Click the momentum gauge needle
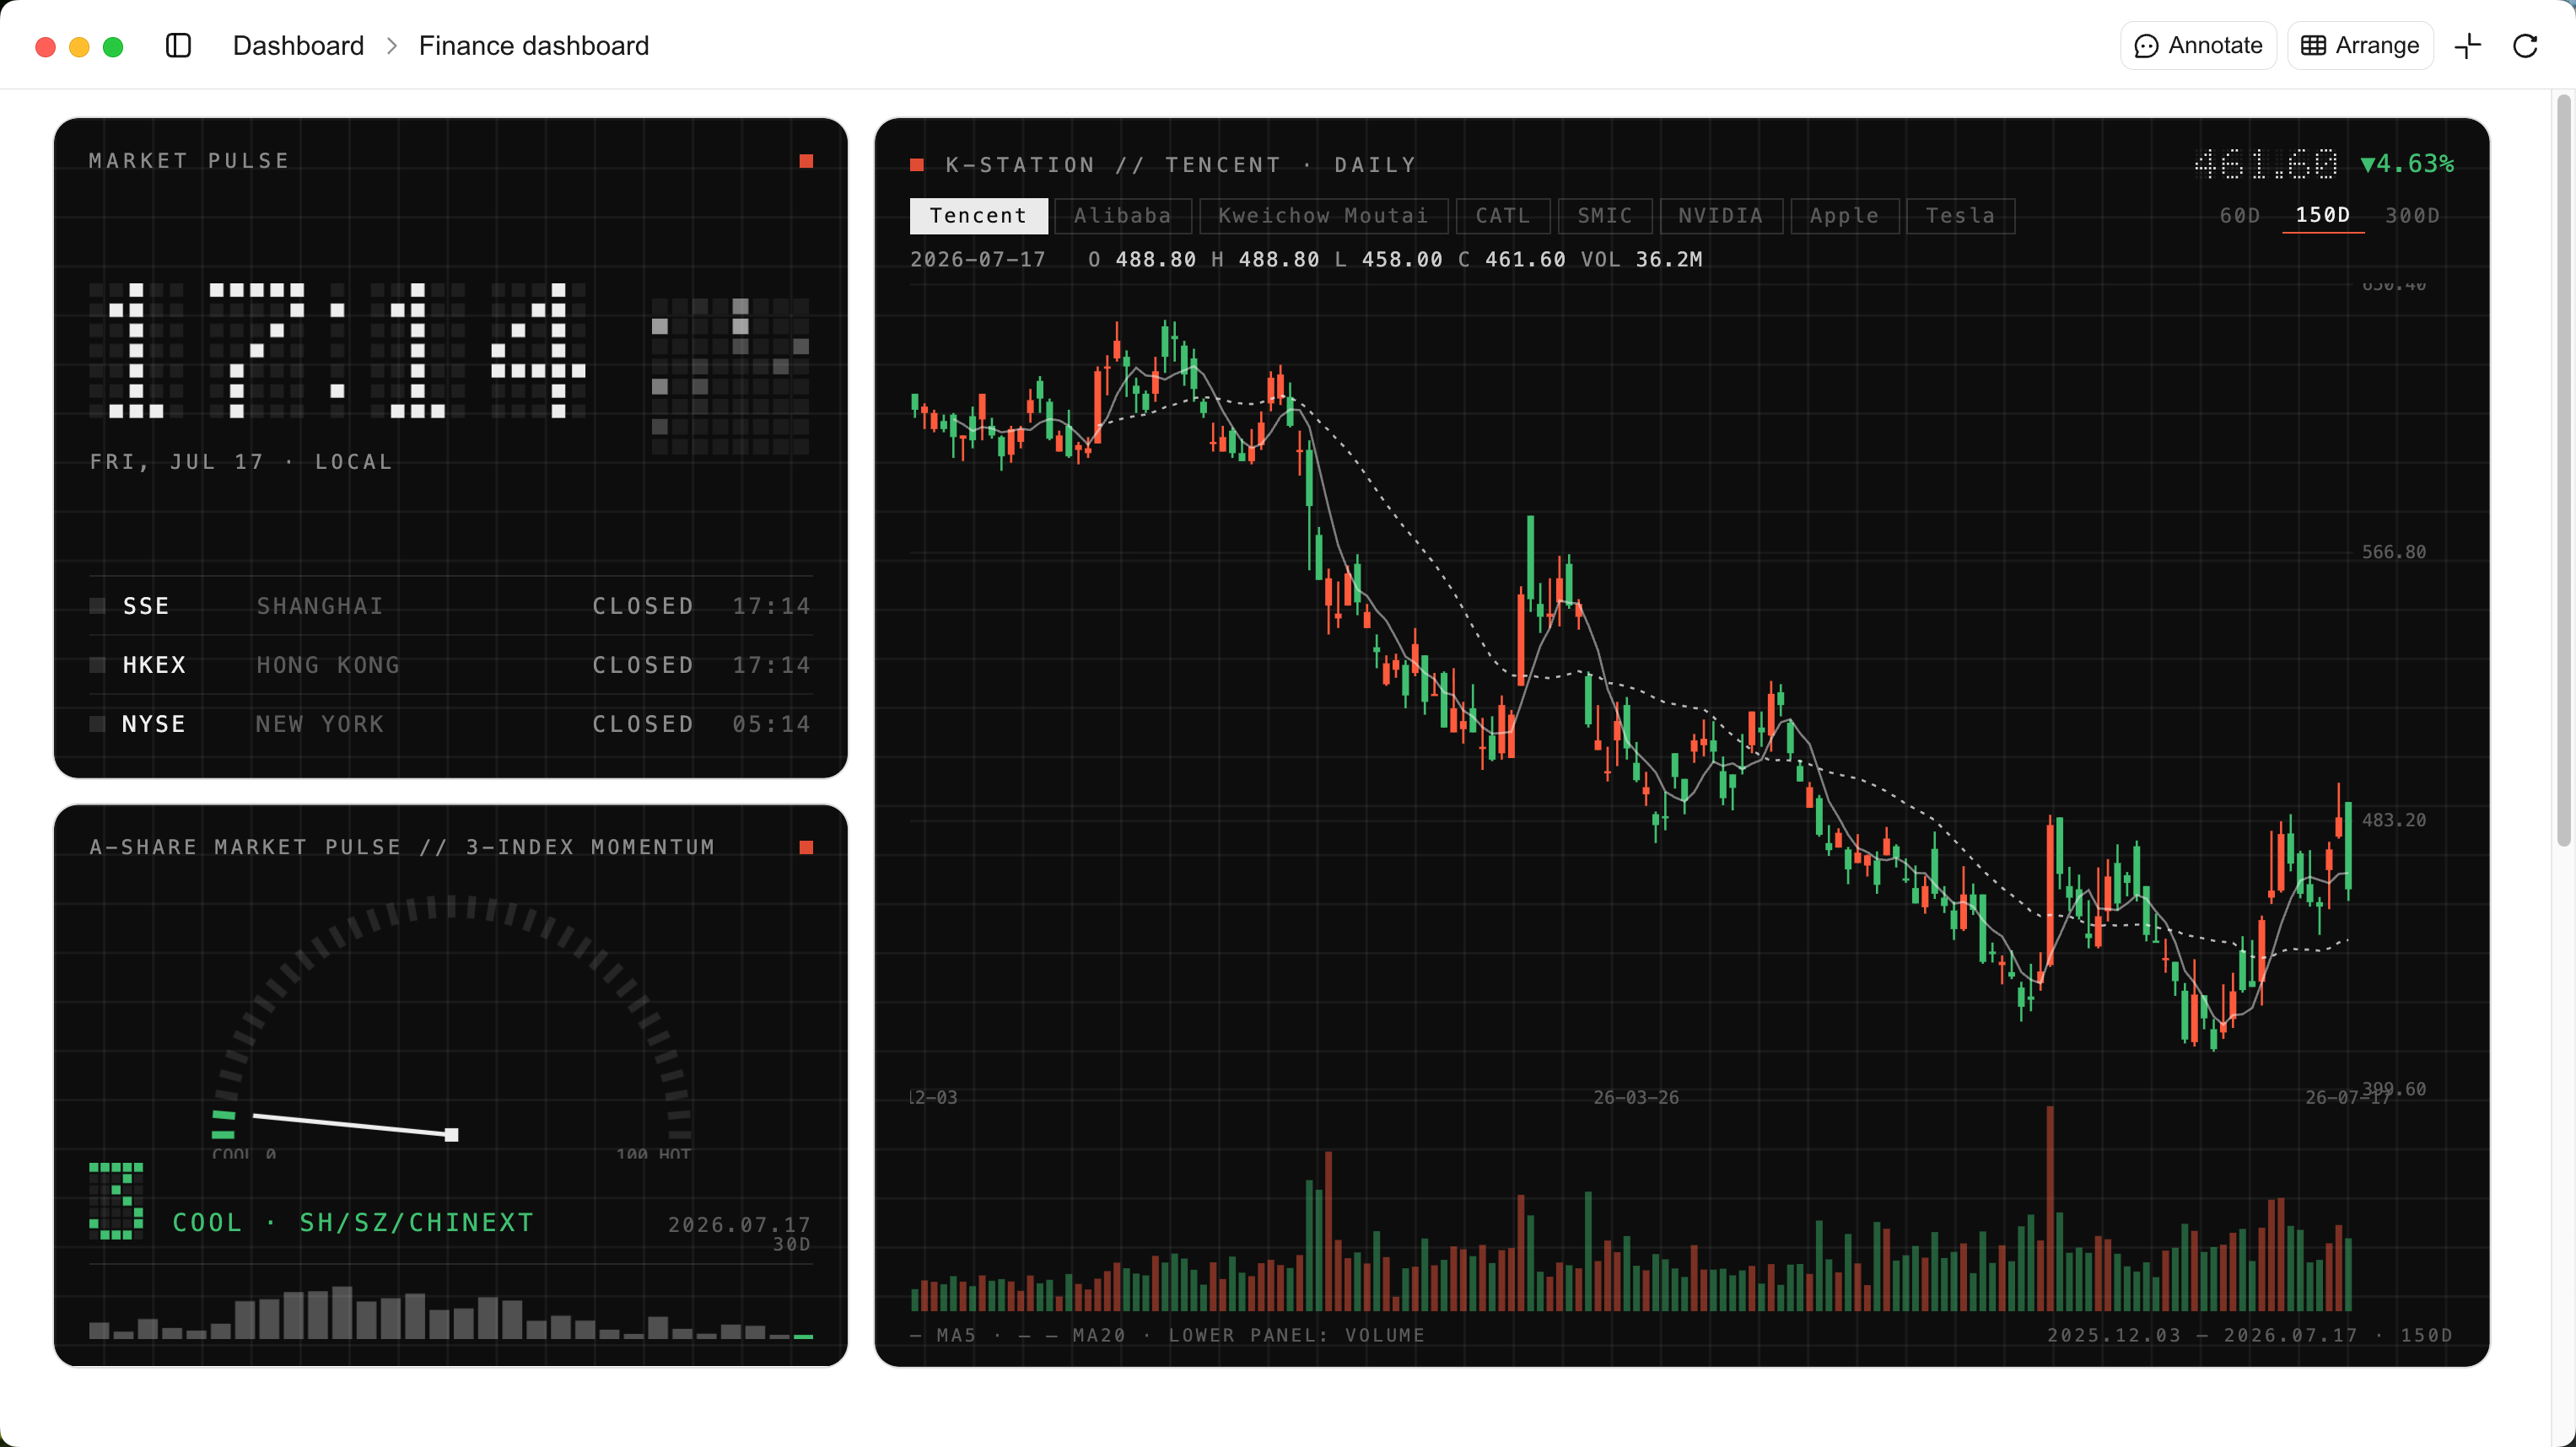The width and height of the screenshot is (2576, 1447). (355, 1125)
